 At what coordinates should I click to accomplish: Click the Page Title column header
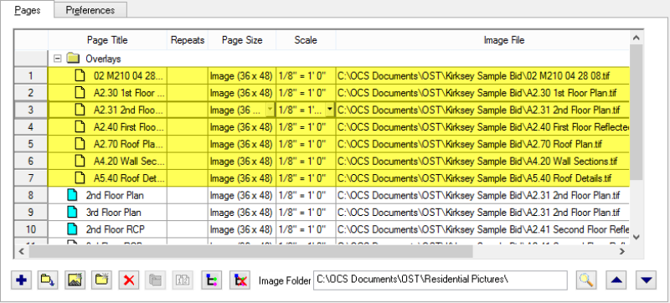(107, 40)
